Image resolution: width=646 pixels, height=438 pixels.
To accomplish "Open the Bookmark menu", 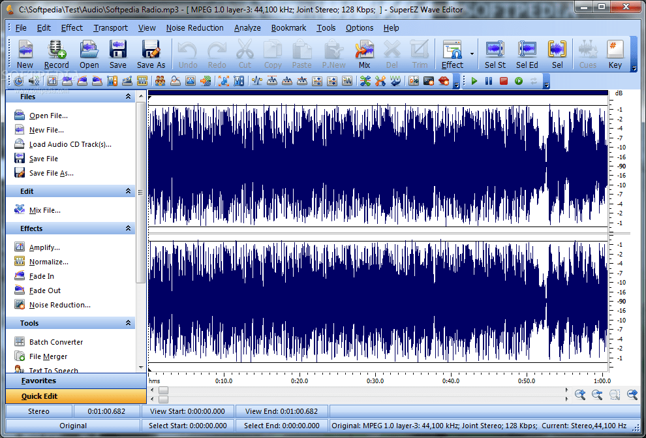I will (288, 28).
